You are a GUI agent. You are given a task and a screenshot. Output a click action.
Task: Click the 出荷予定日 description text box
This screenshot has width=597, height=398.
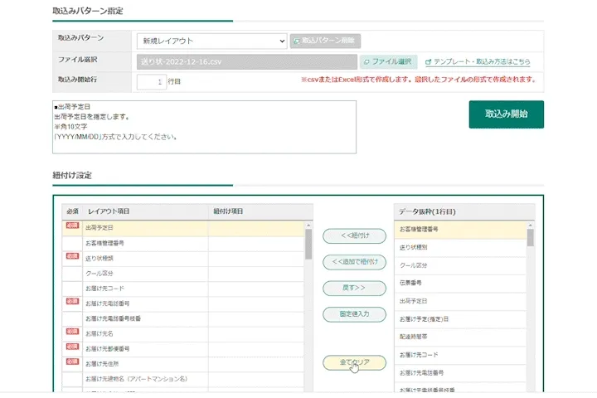pyautogui.click(x=205, y=127)
